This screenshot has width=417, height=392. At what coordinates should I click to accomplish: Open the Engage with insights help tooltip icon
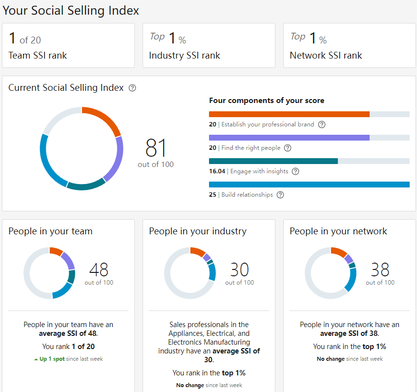pos(295,171)
